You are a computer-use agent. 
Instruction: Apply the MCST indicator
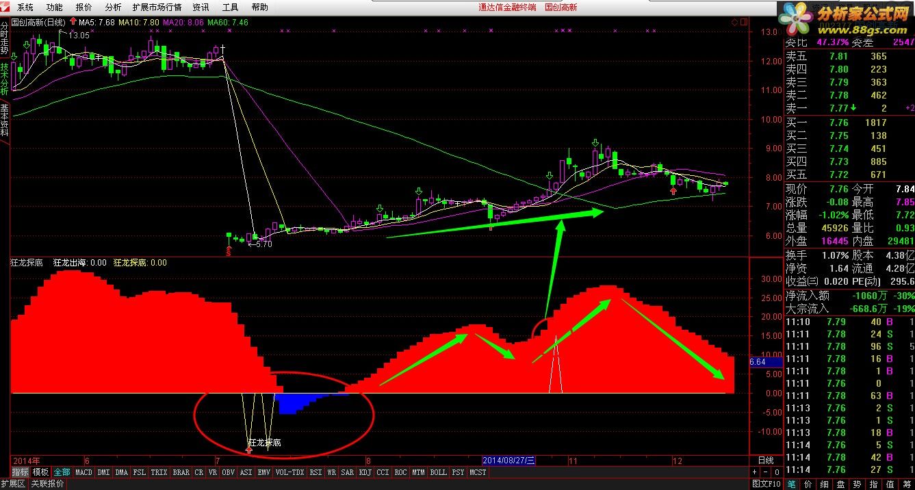pyautogui.click(x=478, y=472)
